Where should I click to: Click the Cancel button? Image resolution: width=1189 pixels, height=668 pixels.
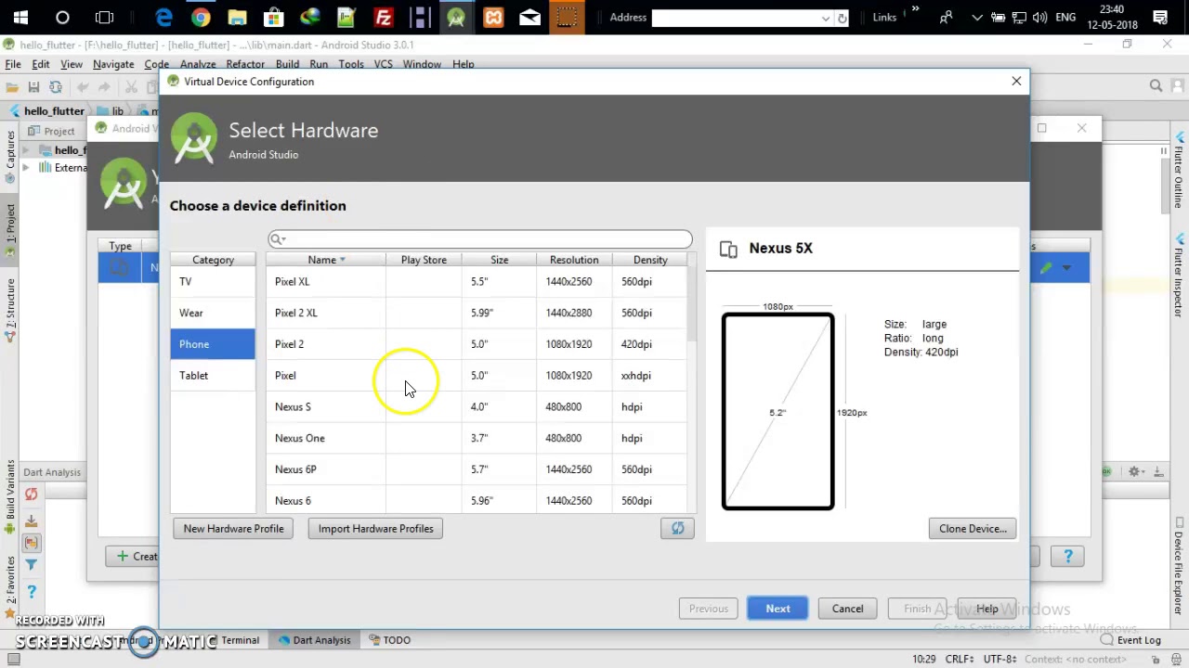847,609
